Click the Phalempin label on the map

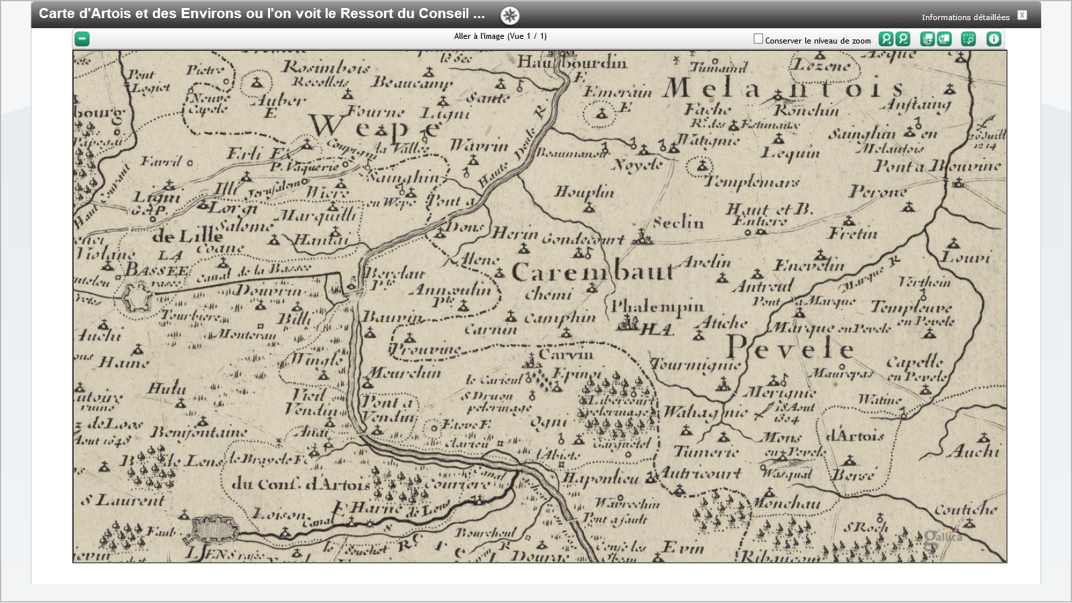pos(657,307)
